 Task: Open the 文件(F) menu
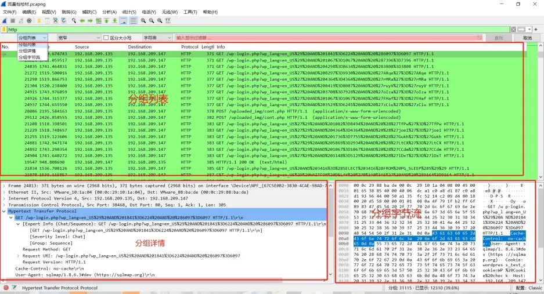point(10,12)
